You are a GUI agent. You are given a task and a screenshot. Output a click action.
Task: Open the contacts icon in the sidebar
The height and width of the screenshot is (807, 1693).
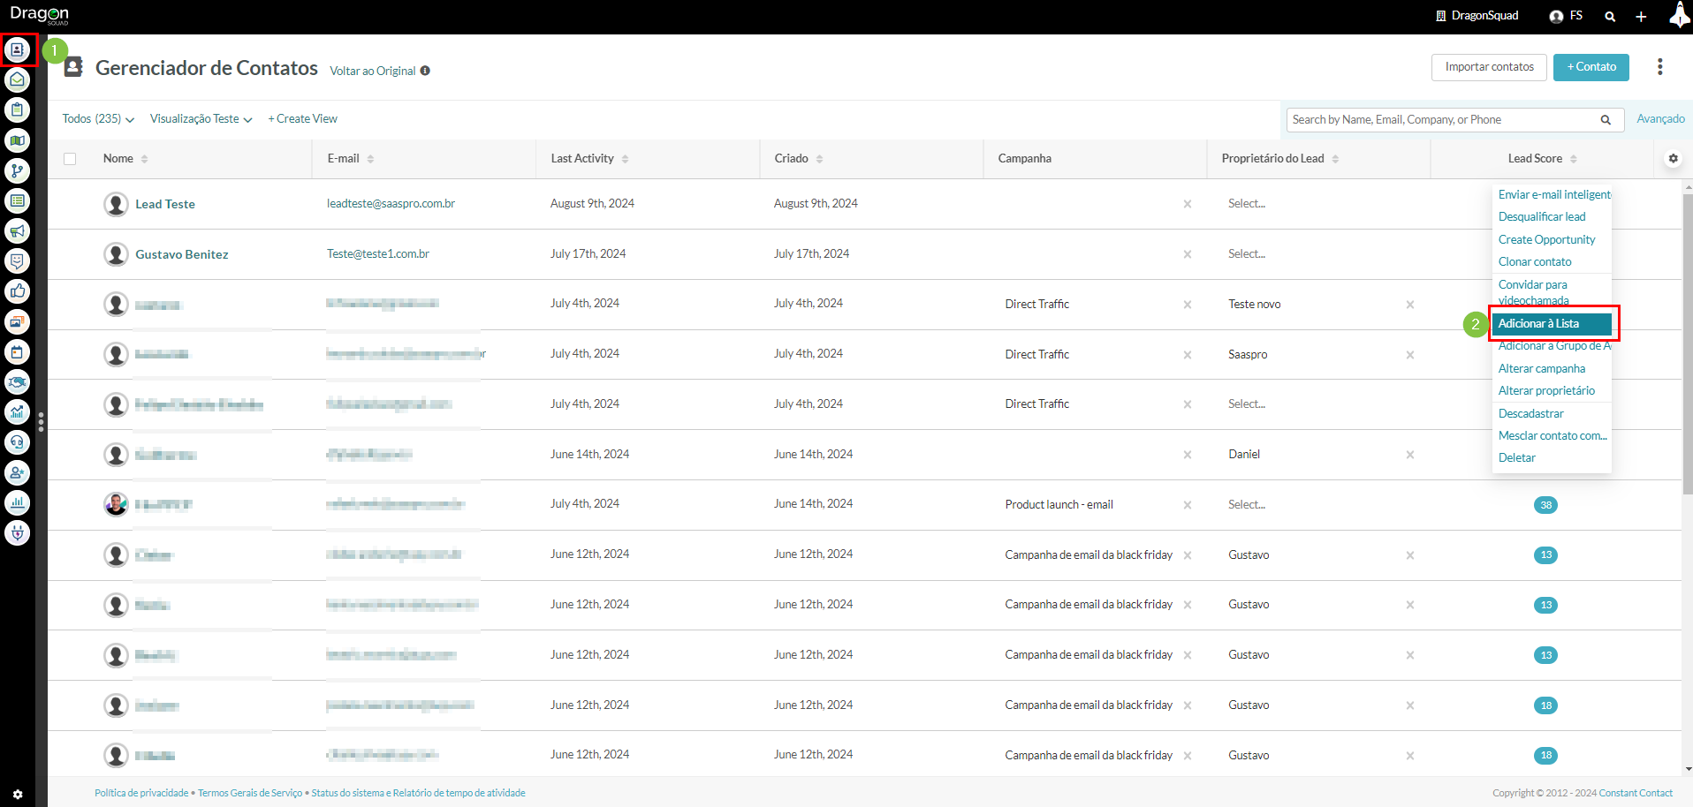point(17,49)
